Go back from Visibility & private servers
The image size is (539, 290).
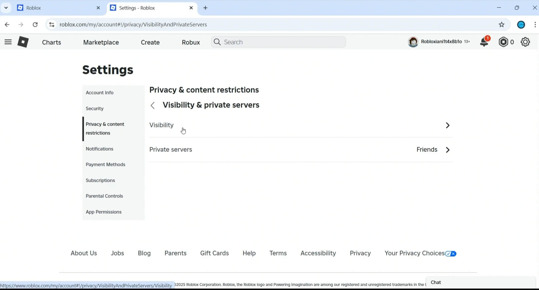click(152, 105)
